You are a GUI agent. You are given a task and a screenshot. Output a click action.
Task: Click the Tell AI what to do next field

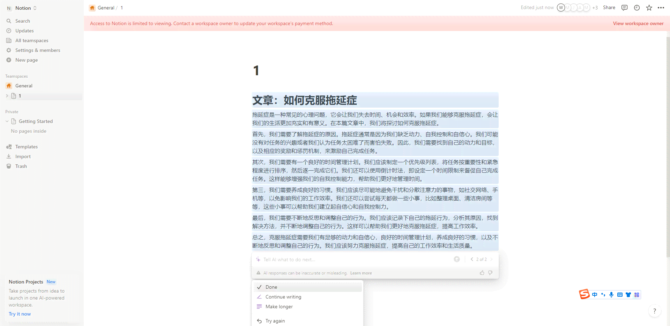(356, 259)
